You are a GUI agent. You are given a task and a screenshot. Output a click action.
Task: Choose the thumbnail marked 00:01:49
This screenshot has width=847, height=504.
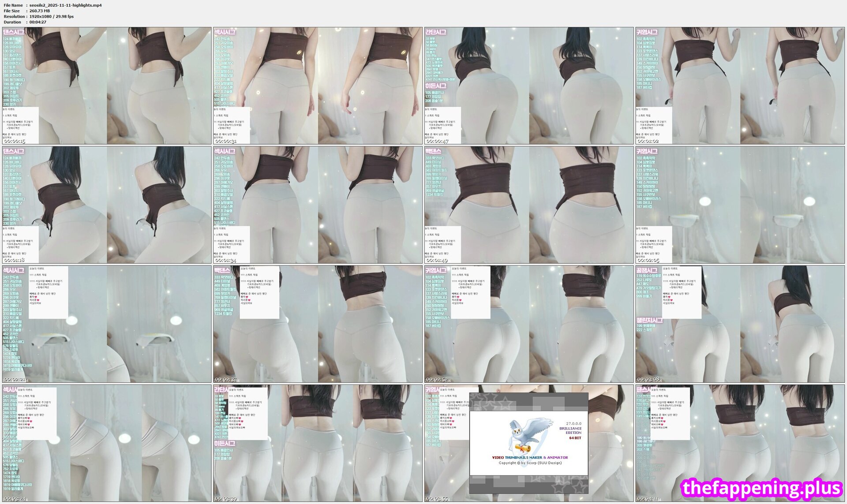528,205
